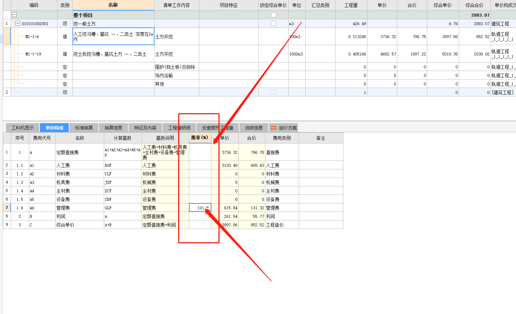The height and width of the screenshot is (314, 516).
Task: Click the 工程造价 fee category cell
Action: 282,225
